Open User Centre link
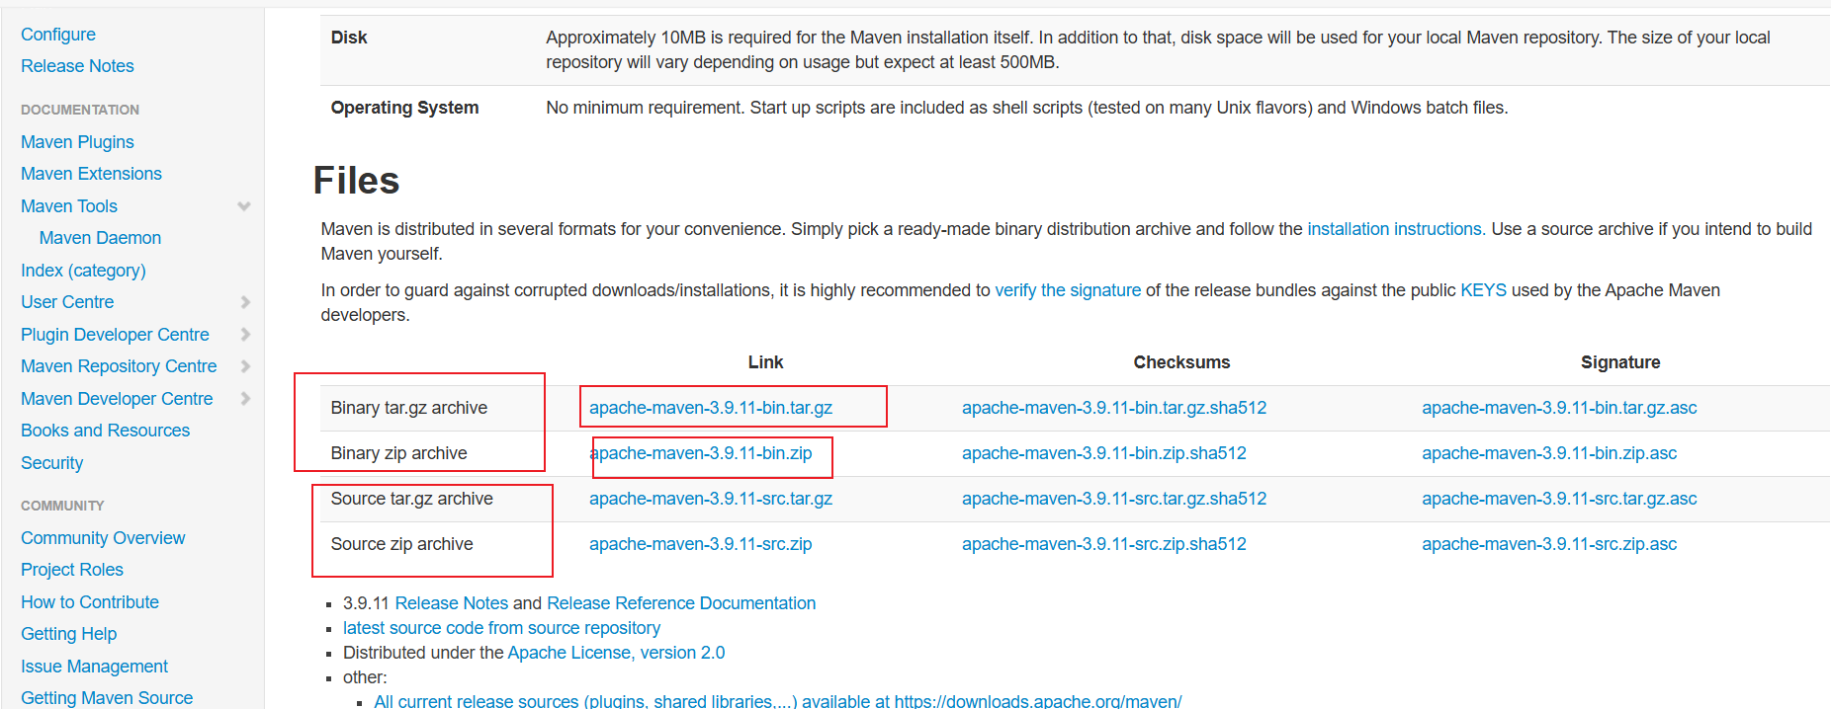 pos(67,302)
